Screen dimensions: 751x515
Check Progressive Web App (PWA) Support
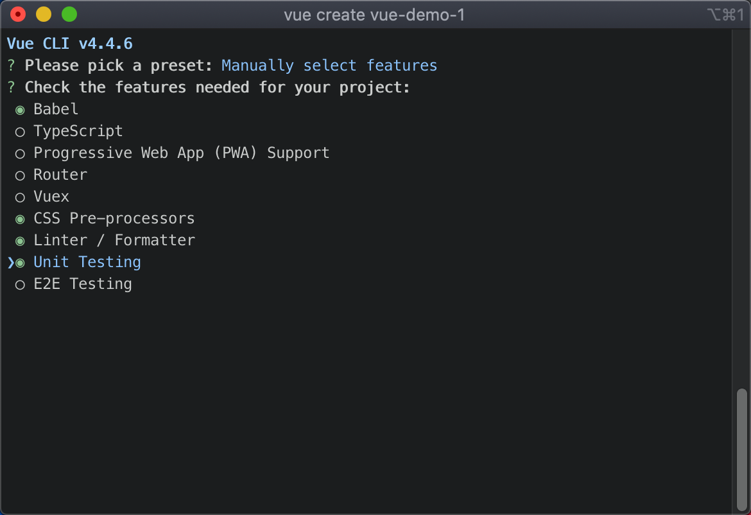click(20, 153)
